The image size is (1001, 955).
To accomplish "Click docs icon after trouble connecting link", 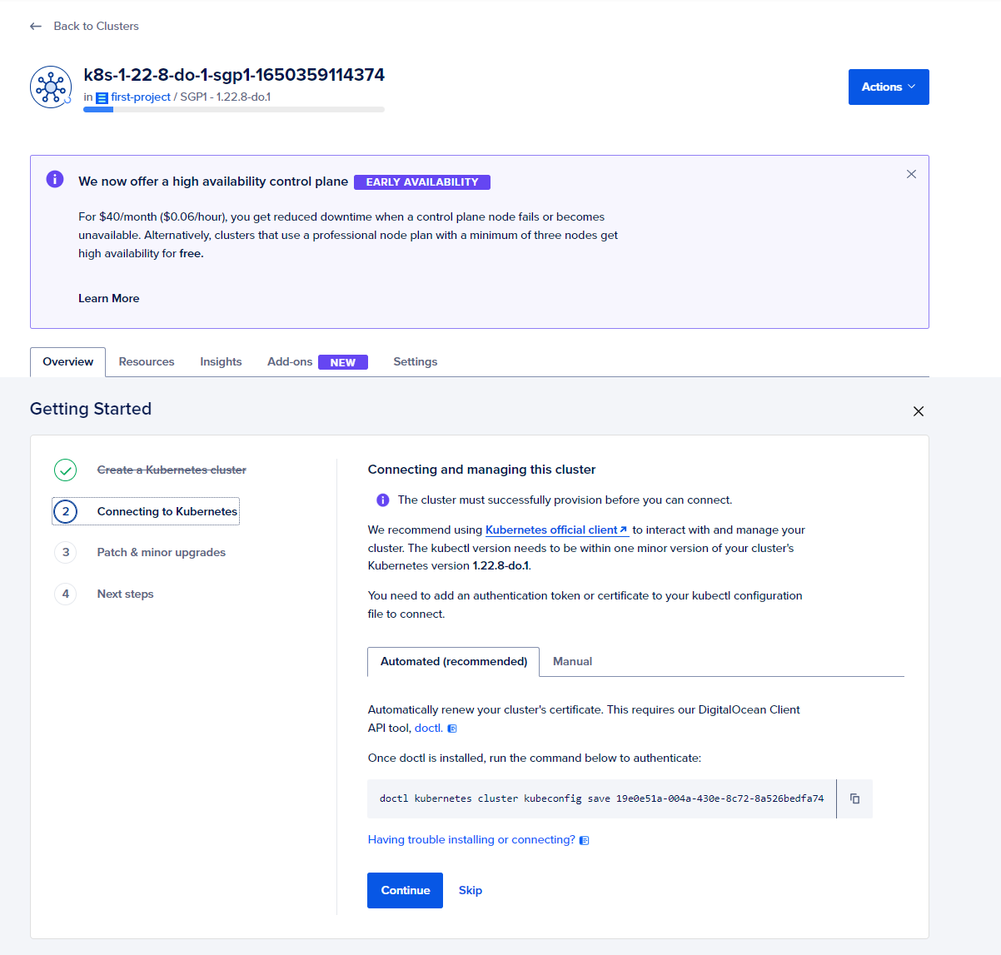I will (585, 841).
